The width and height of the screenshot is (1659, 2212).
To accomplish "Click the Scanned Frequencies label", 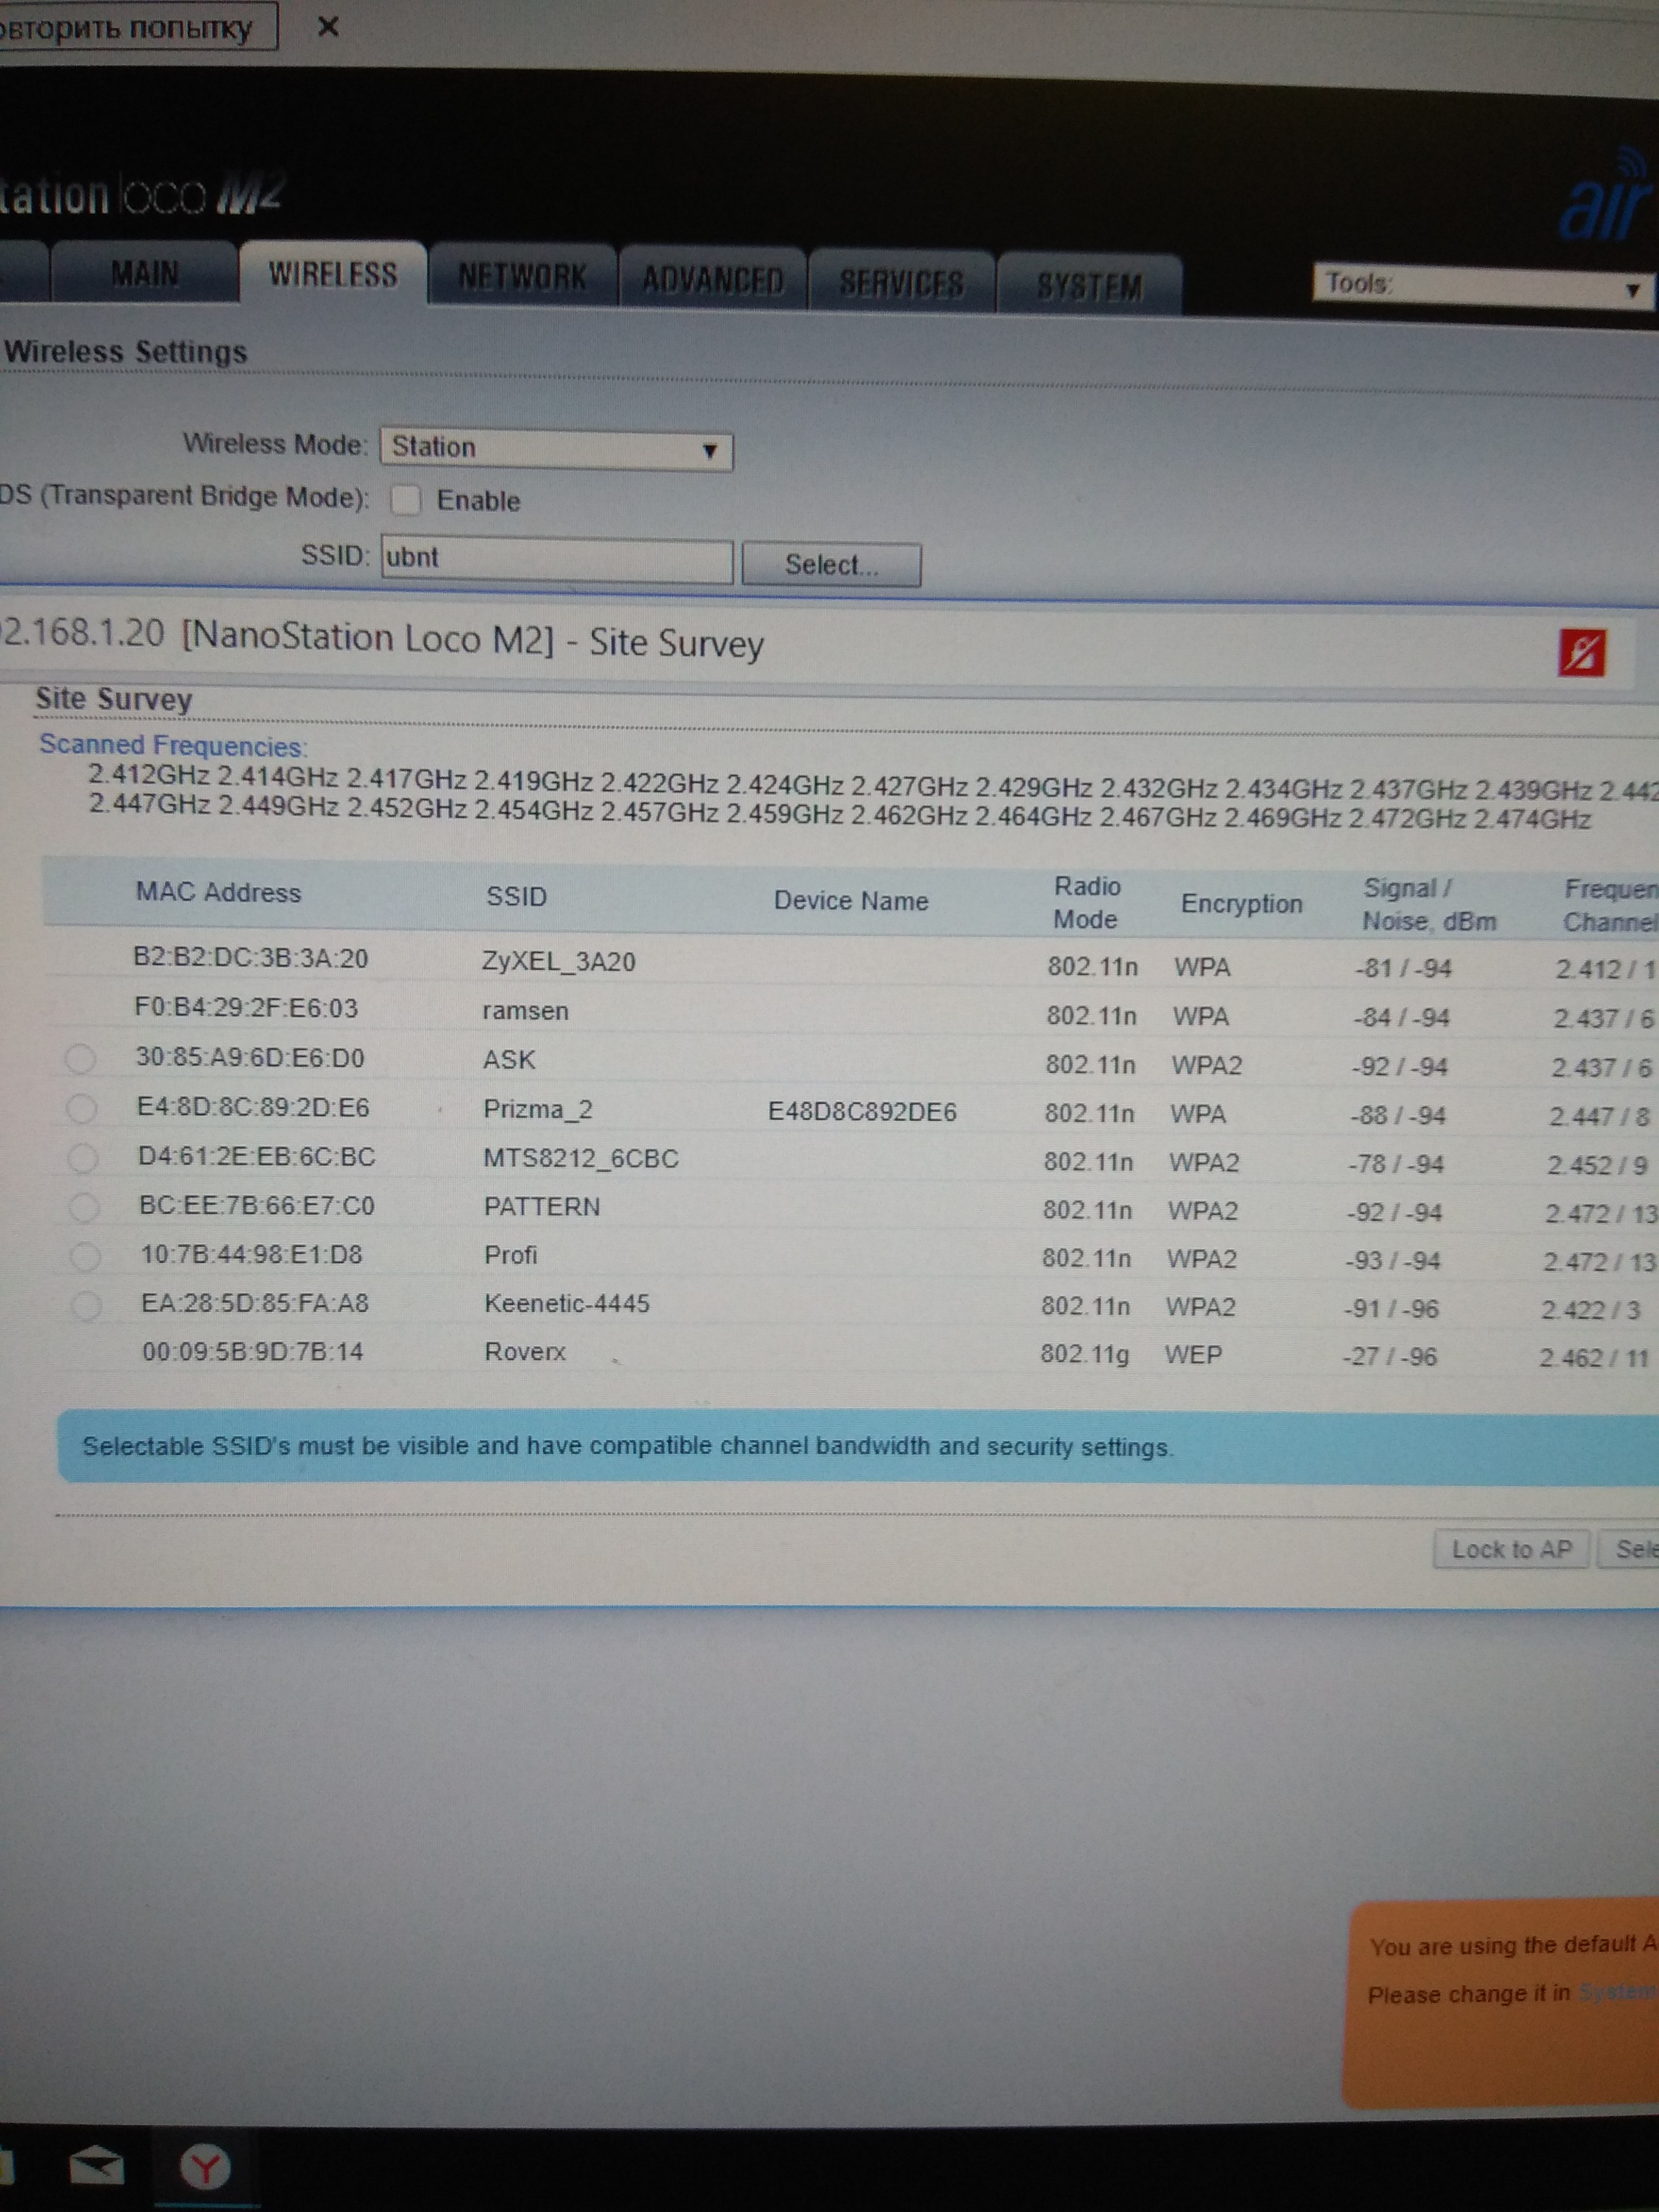I will [173, 745].
